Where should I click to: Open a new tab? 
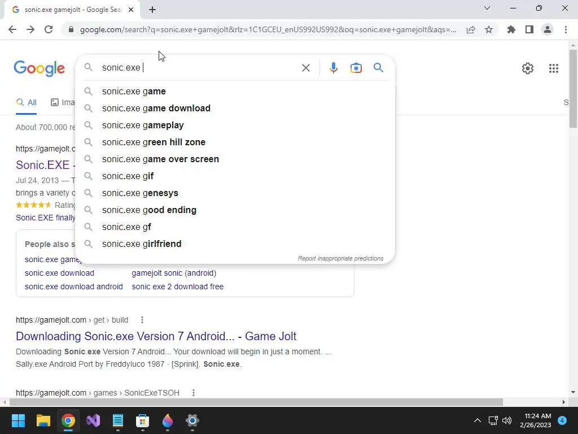[x=152, y=10]
